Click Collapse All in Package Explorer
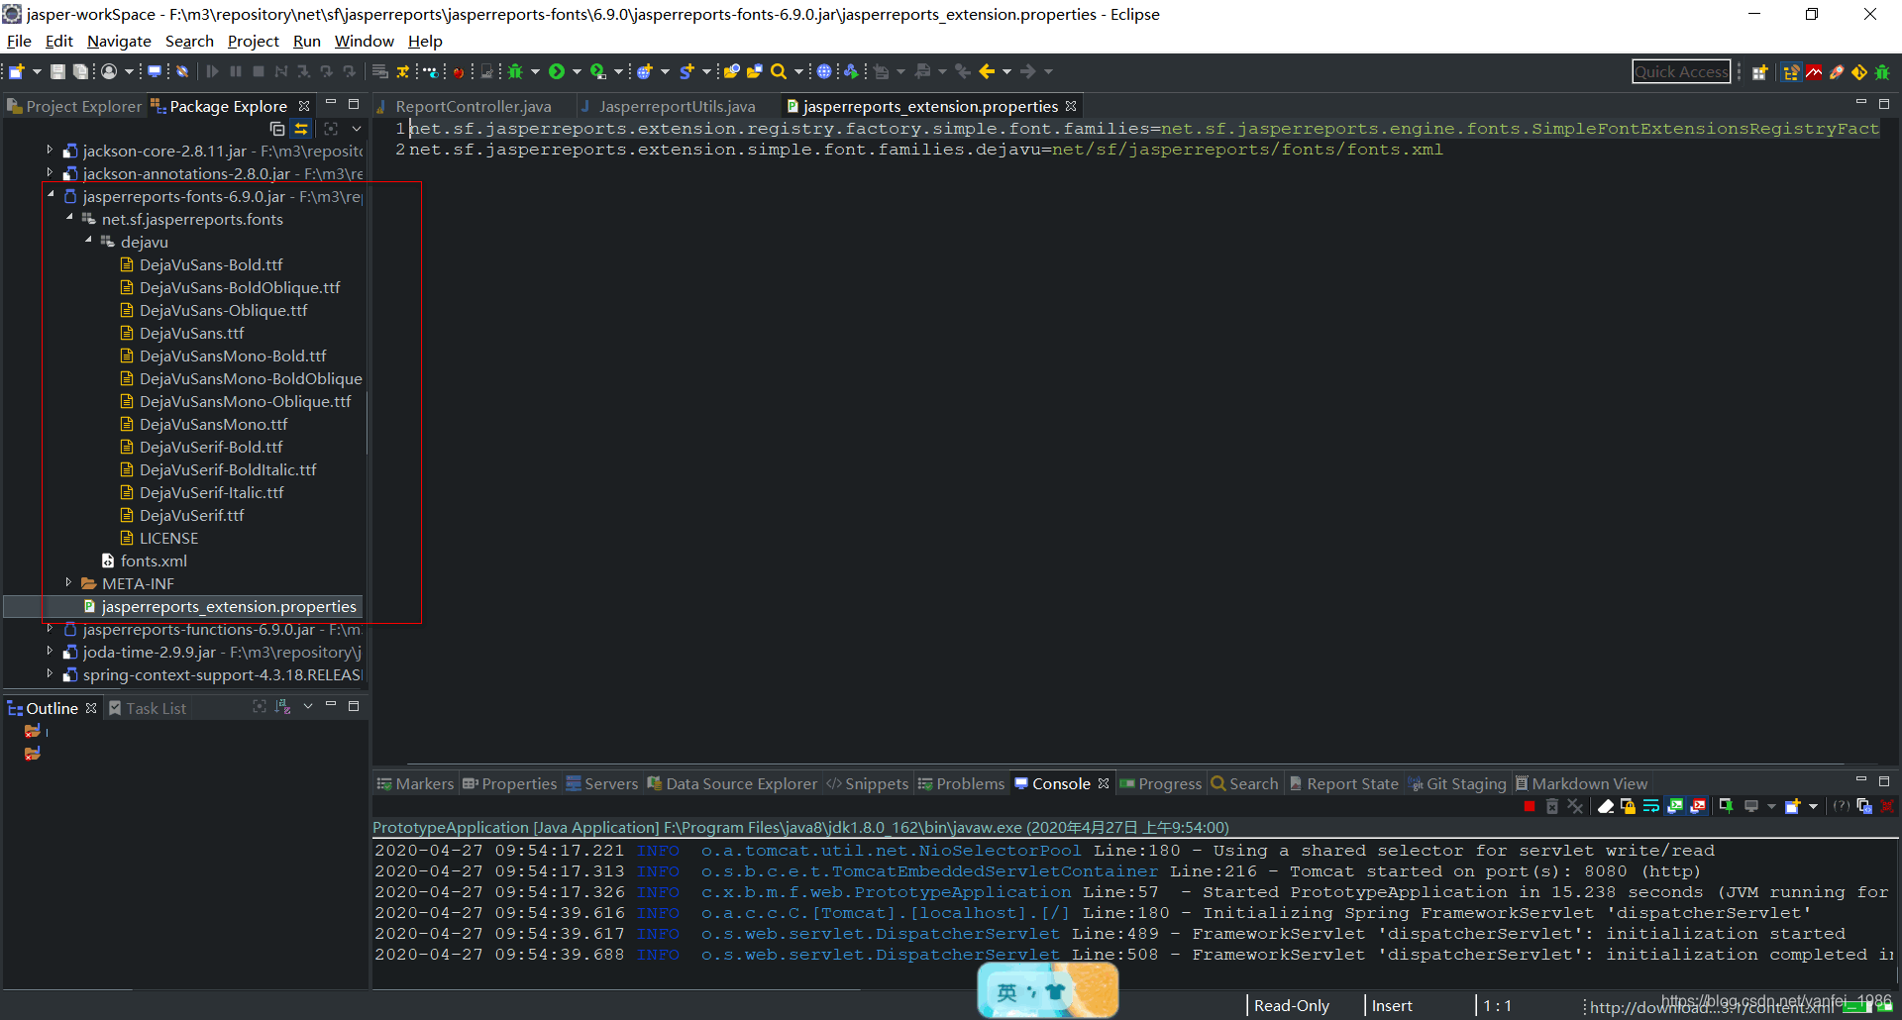This screenshot has height=1020, width=1902. click(277, 129)
